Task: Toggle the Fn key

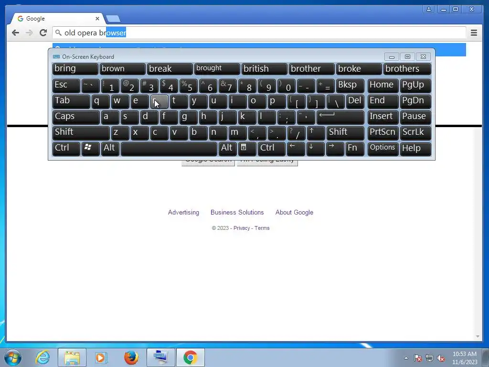Action: (x=355, y=149)
